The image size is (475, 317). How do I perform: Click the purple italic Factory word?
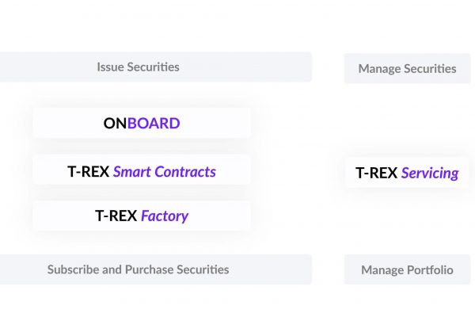click(x=165, y=216)
